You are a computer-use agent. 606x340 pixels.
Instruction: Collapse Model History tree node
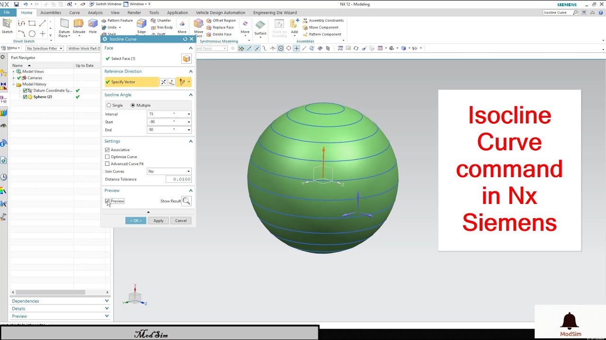[13, 85]
